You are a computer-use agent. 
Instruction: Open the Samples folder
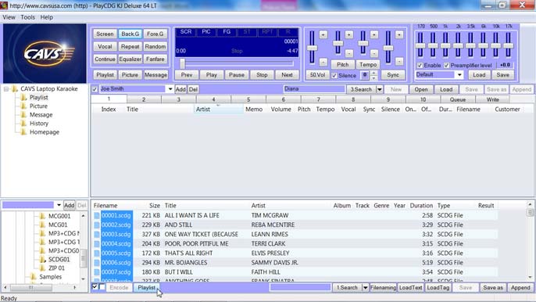pyautogui.click(x=50, y=277)
